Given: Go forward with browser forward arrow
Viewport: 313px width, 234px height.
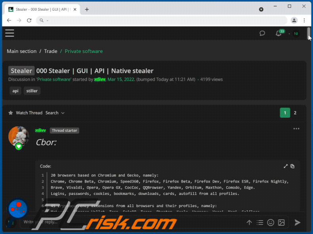Looking at the screenshot, I should pos(19,20).
